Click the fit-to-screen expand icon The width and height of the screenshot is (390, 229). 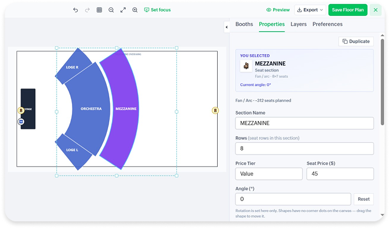point(123,10)
